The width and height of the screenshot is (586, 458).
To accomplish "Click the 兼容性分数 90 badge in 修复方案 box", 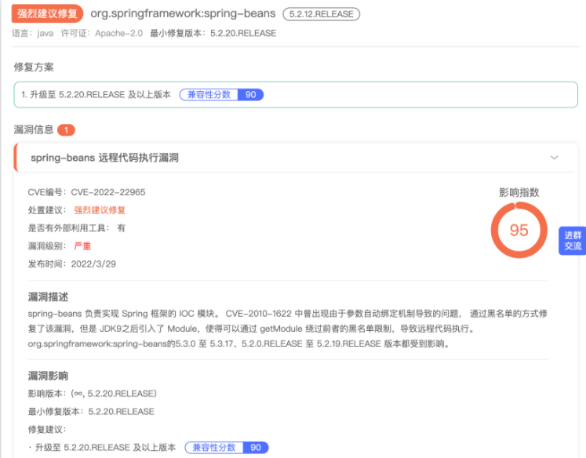I will [x=222, y=95].
